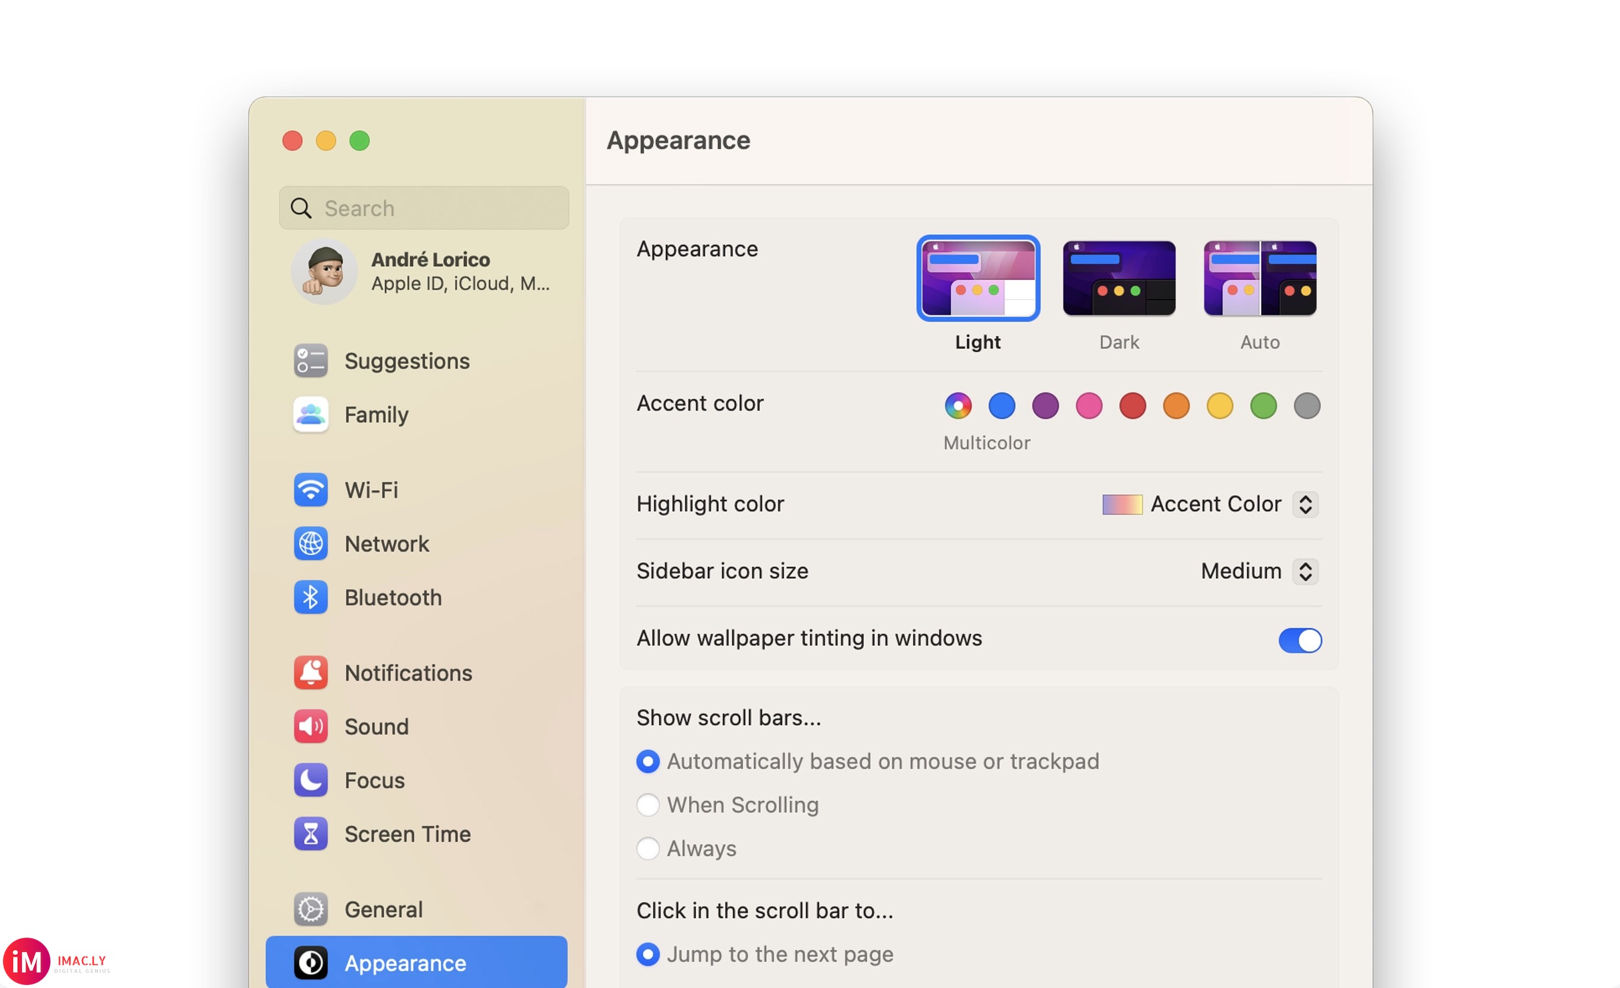Select the Appearance label in the sidebar

406,963
